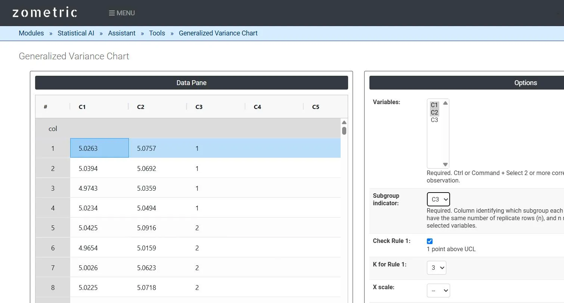Image resolution: width=564 pixels, height=303 pixels.
Task: Open Tools breadcrumb link
Action: click(x=157, y=33)
